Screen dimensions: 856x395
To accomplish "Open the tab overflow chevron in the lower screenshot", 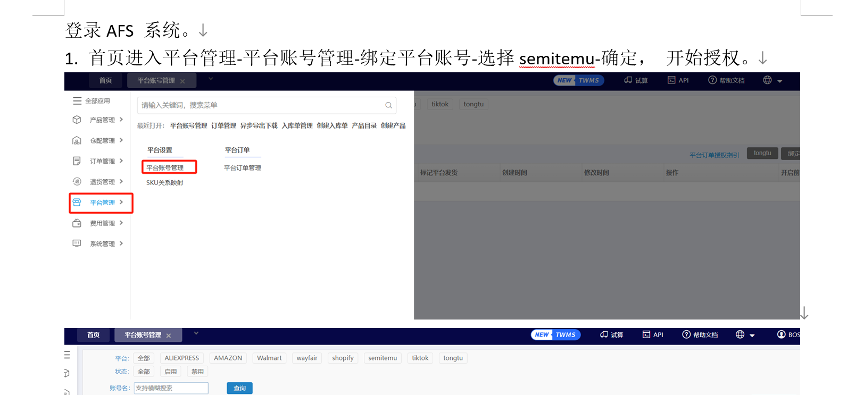I will click(x=196, y=333).
